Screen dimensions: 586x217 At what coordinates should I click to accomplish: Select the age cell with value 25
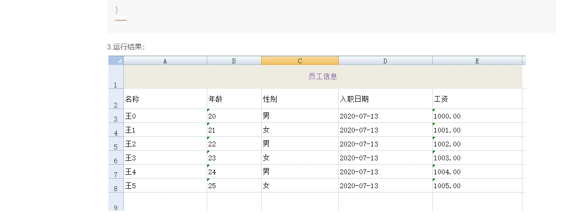click(x=234, y=186)
